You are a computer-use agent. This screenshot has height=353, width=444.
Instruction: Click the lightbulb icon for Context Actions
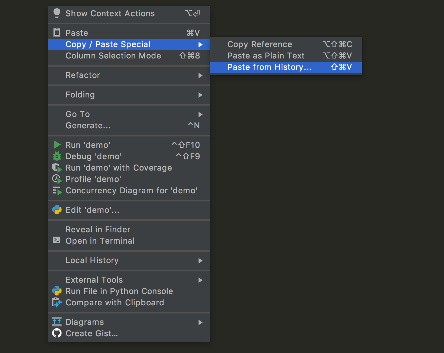point(57,13)
